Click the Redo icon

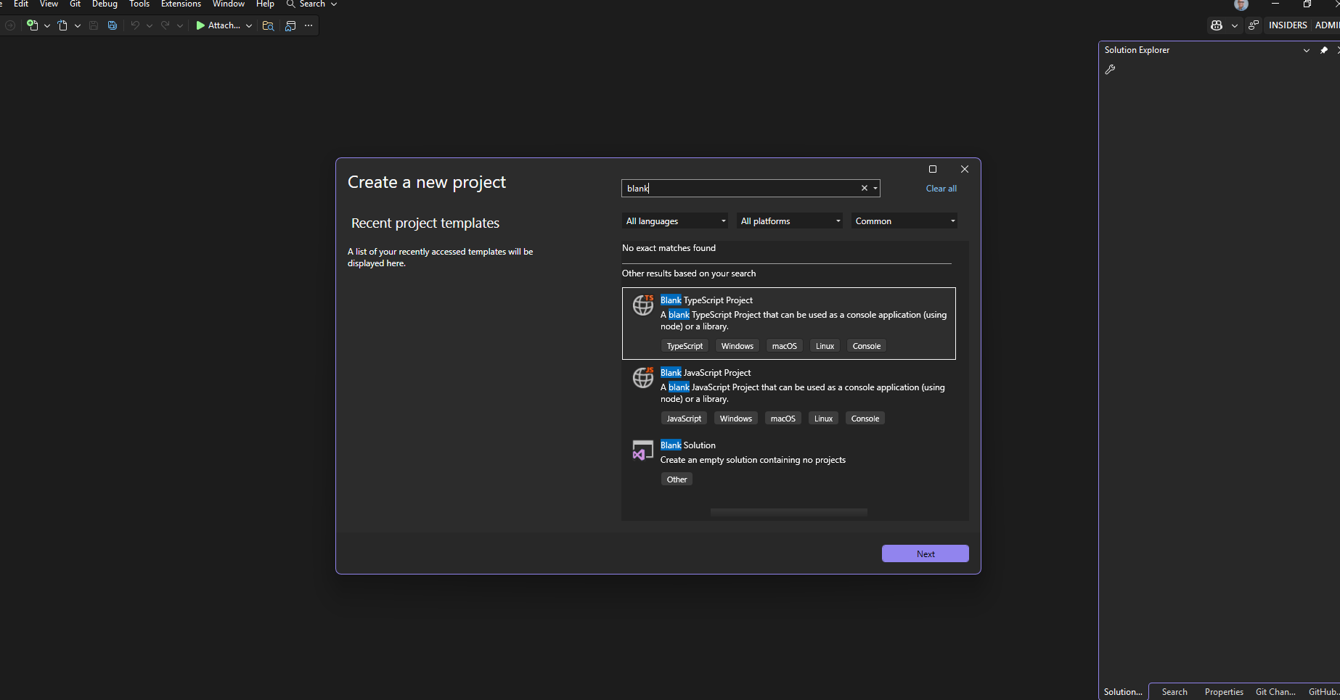[165, 25]
